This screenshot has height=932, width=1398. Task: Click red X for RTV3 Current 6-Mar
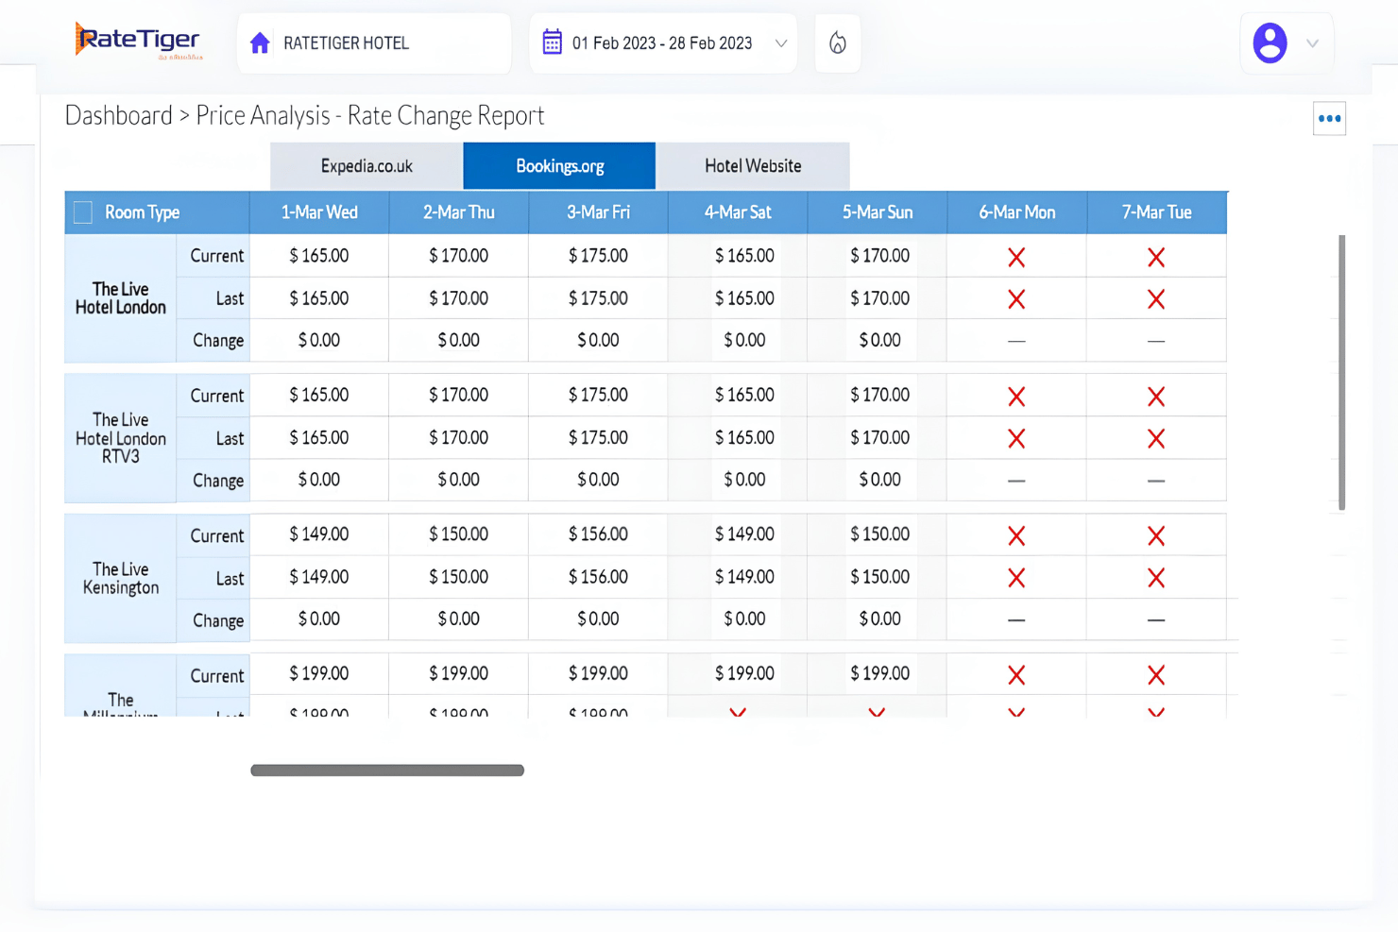click(x=1016, y=397)
